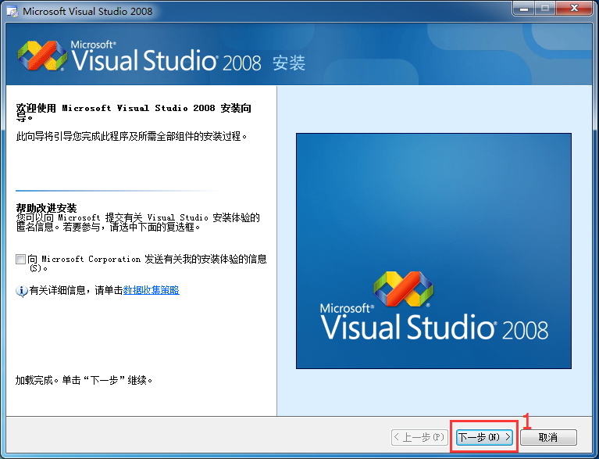Click the text 此向导将引导您完成此程序及所需全部组件的安装过程
Viewport: 599px width, 459px height.
[131, 136]
